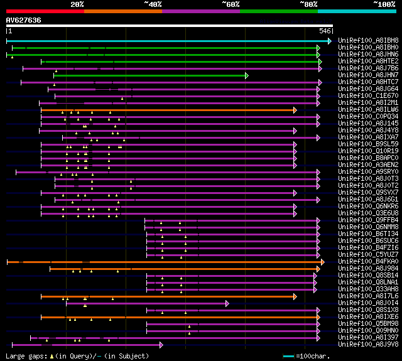Viewport: 402px width, 361px height.
Task: Click the orange arrowhead on the A8ILW6 row
Action: coord(295,110)
